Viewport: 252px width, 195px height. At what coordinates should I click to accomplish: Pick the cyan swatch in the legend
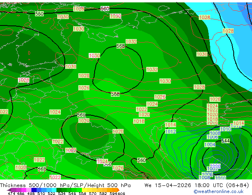point(54,190)
